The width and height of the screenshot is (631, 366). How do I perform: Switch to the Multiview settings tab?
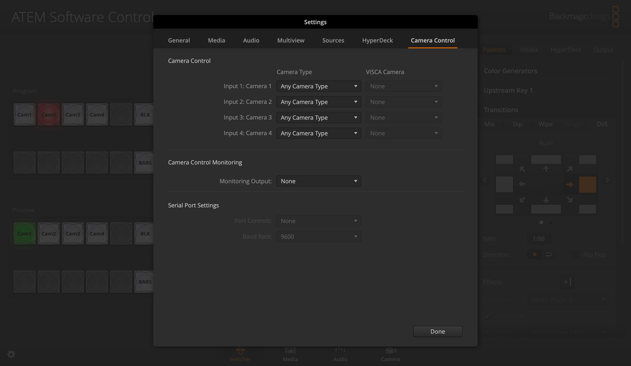pos(291,40)
